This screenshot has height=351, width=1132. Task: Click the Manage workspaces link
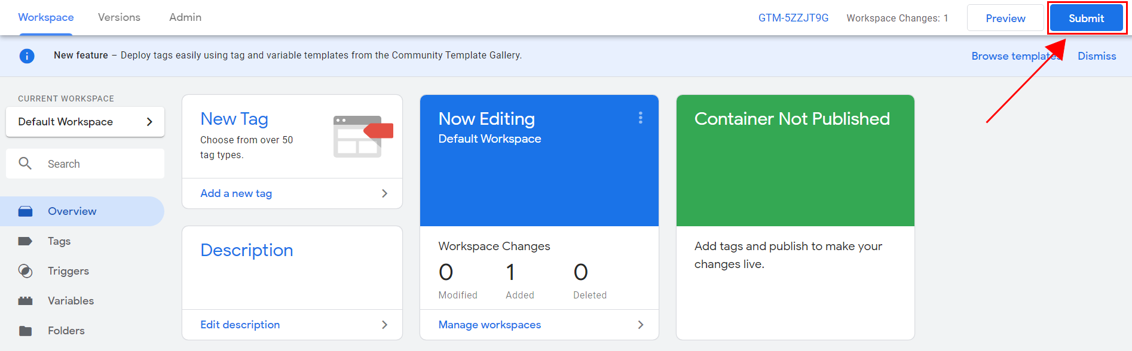point(489,325)
